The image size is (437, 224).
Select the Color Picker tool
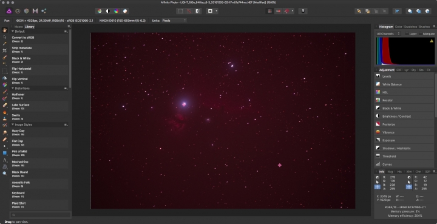point(5,44)
